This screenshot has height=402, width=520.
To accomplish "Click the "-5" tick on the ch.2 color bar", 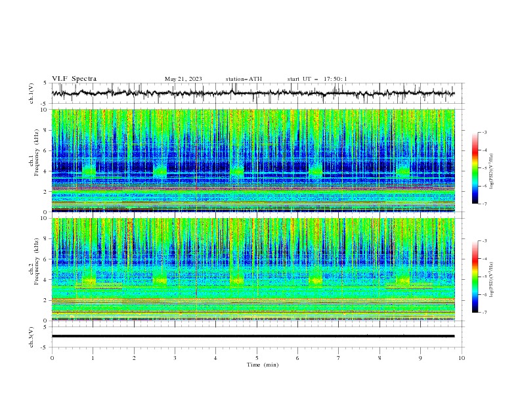I will click(484, 277).
